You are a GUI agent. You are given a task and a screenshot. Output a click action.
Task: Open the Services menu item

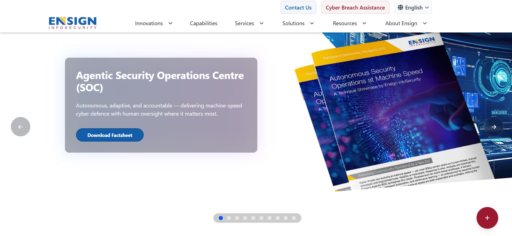[244, 23]
